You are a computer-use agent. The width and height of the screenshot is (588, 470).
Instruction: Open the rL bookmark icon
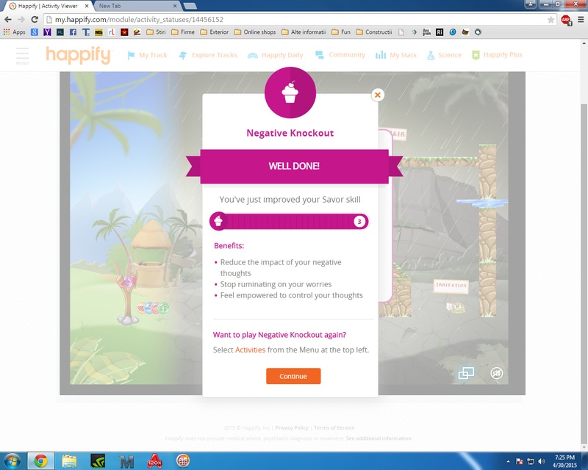tap(112, 32)
